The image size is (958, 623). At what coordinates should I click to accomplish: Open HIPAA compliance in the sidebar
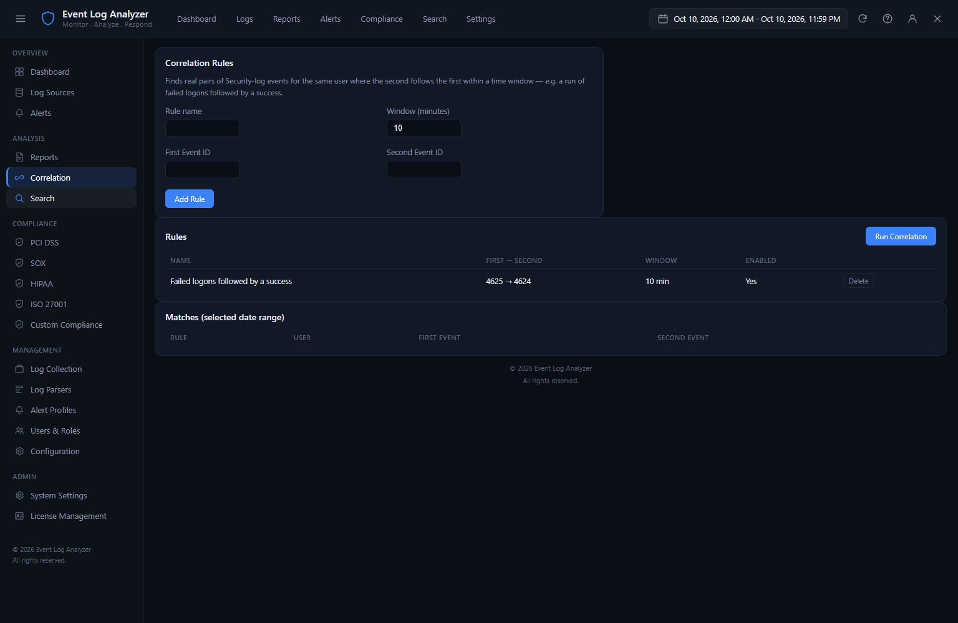(x=71, y=283)
